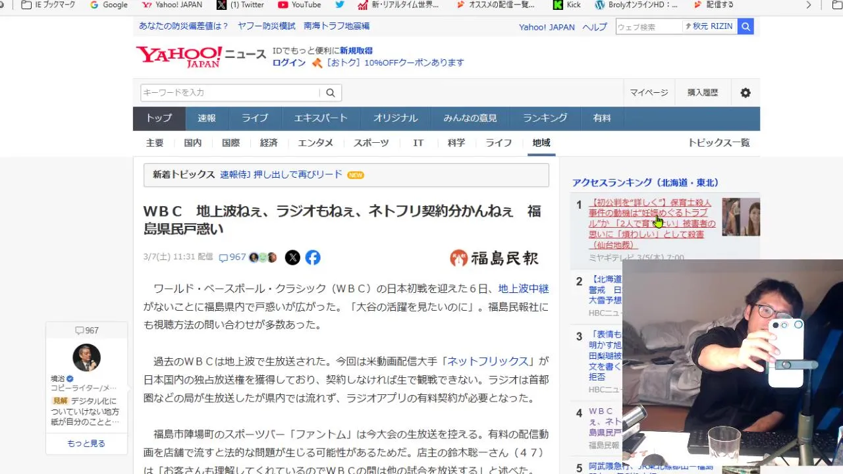
Task: Open あなたの防災偏差値は？ link
Action: click(x=183, y=26)
